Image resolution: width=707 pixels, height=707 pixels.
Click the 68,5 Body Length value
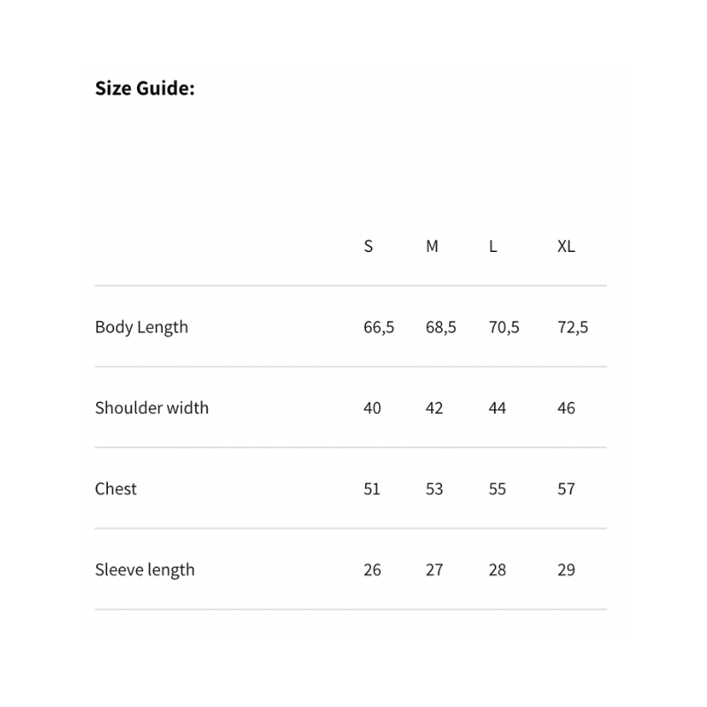441,327
